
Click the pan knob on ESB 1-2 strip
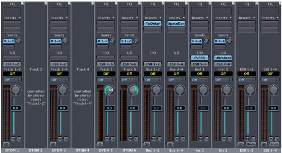point(250,90)
